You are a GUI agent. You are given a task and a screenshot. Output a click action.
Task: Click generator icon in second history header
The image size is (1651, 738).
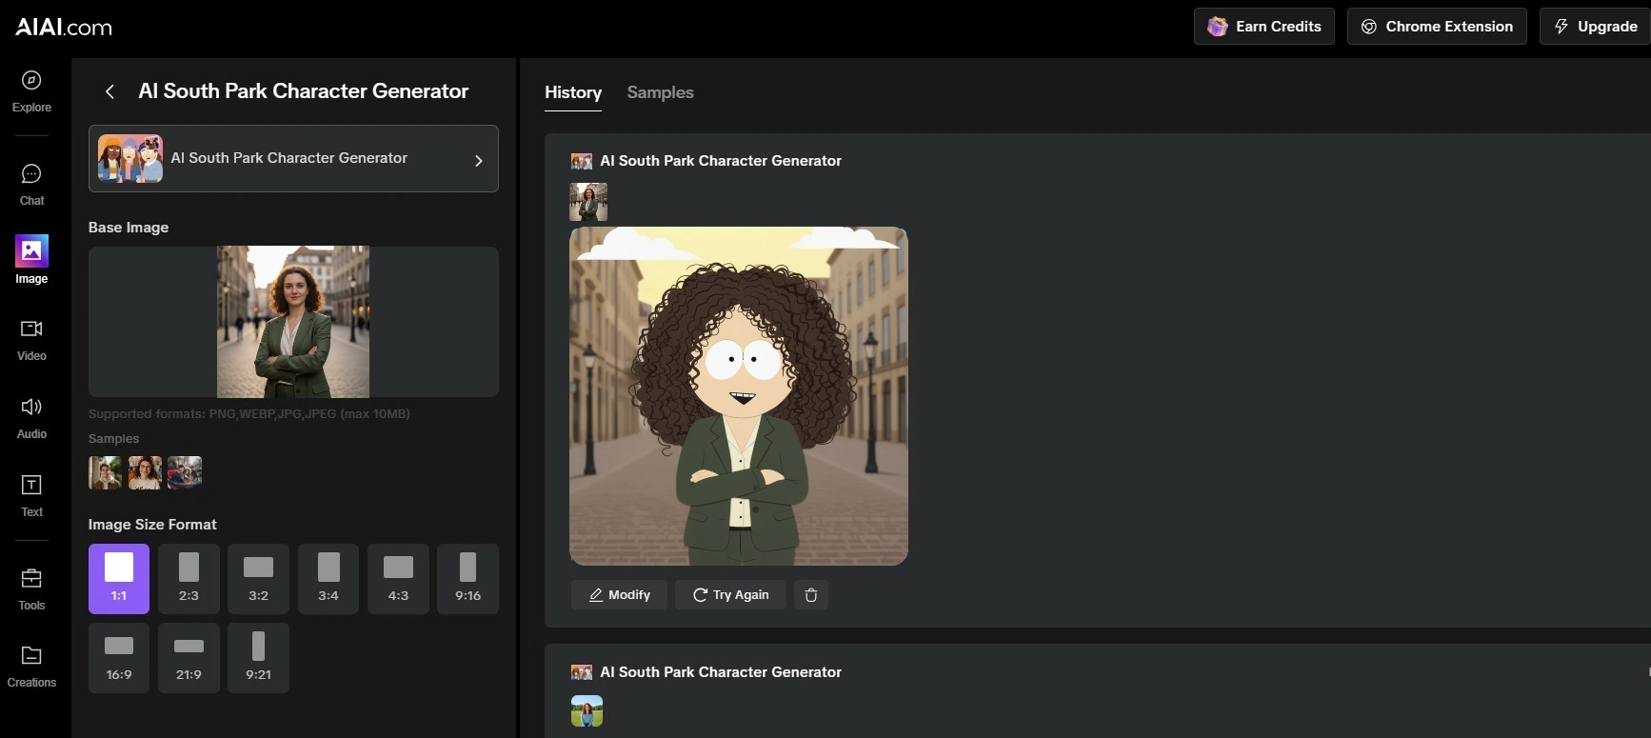point(582,672)
